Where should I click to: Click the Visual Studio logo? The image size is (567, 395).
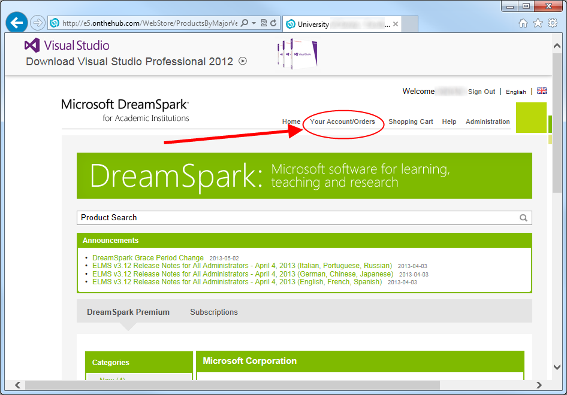[x=67, y=45]
